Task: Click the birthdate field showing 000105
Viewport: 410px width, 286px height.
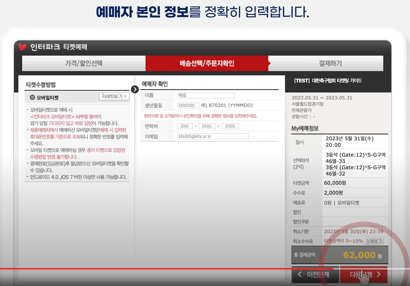Action: (188, 105)
